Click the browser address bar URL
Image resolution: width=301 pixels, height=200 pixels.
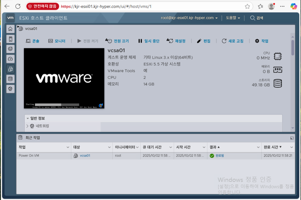click(x=106, y=7)
